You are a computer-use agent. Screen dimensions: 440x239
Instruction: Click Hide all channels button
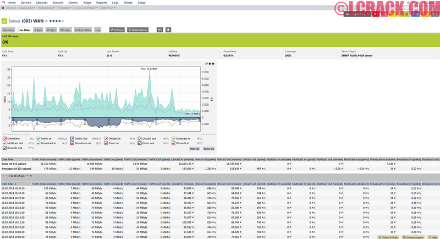click(195, 149)
